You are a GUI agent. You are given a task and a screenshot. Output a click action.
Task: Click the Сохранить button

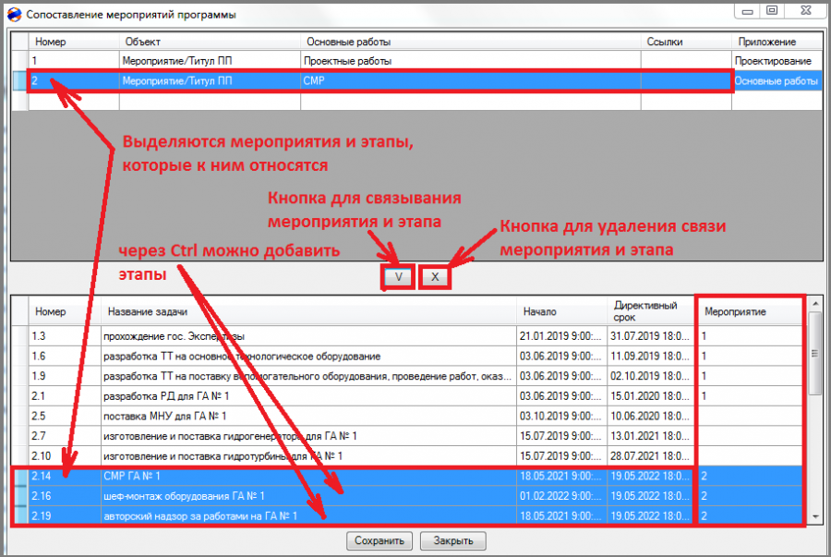(379, 540)
